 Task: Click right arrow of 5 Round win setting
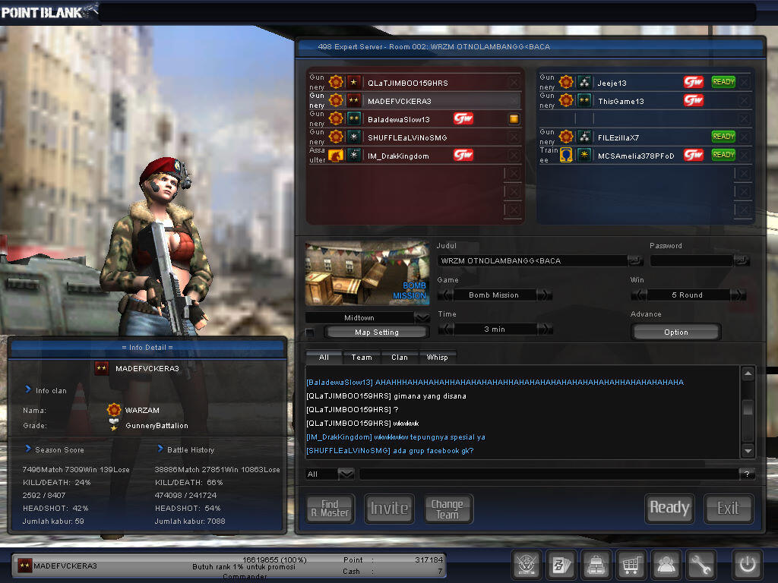(738, 295)
